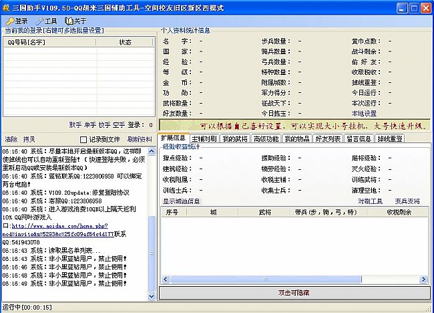Click the QQ号码[名字] column header

click(50, 42)
